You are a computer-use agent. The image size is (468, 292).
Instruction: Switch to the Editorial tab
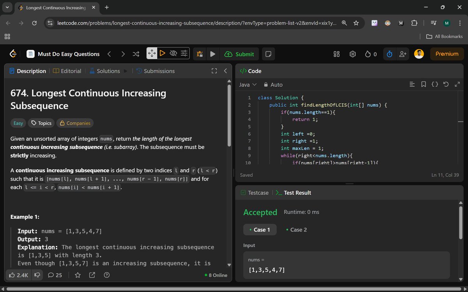click(67, 71)
